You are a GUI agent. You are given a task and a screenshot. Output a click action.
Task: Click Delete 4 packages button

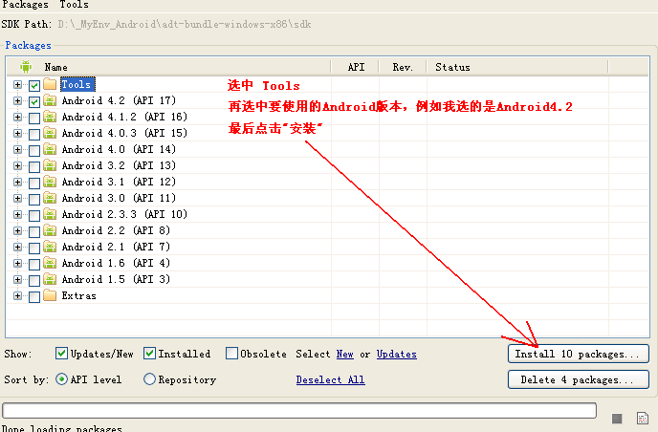[579, 379]
